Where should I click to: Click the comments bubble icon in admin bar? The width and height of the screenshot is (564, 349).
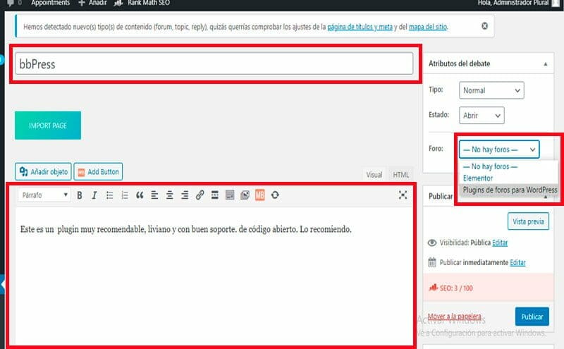tap(10, 3)
